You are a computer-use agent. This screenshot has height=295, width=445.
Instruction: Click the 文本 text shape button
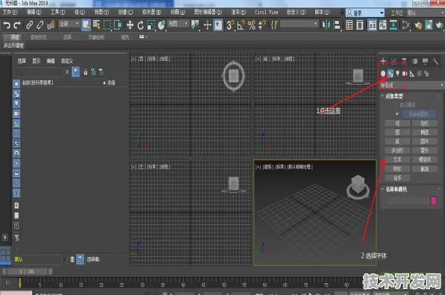pos(397,159)
